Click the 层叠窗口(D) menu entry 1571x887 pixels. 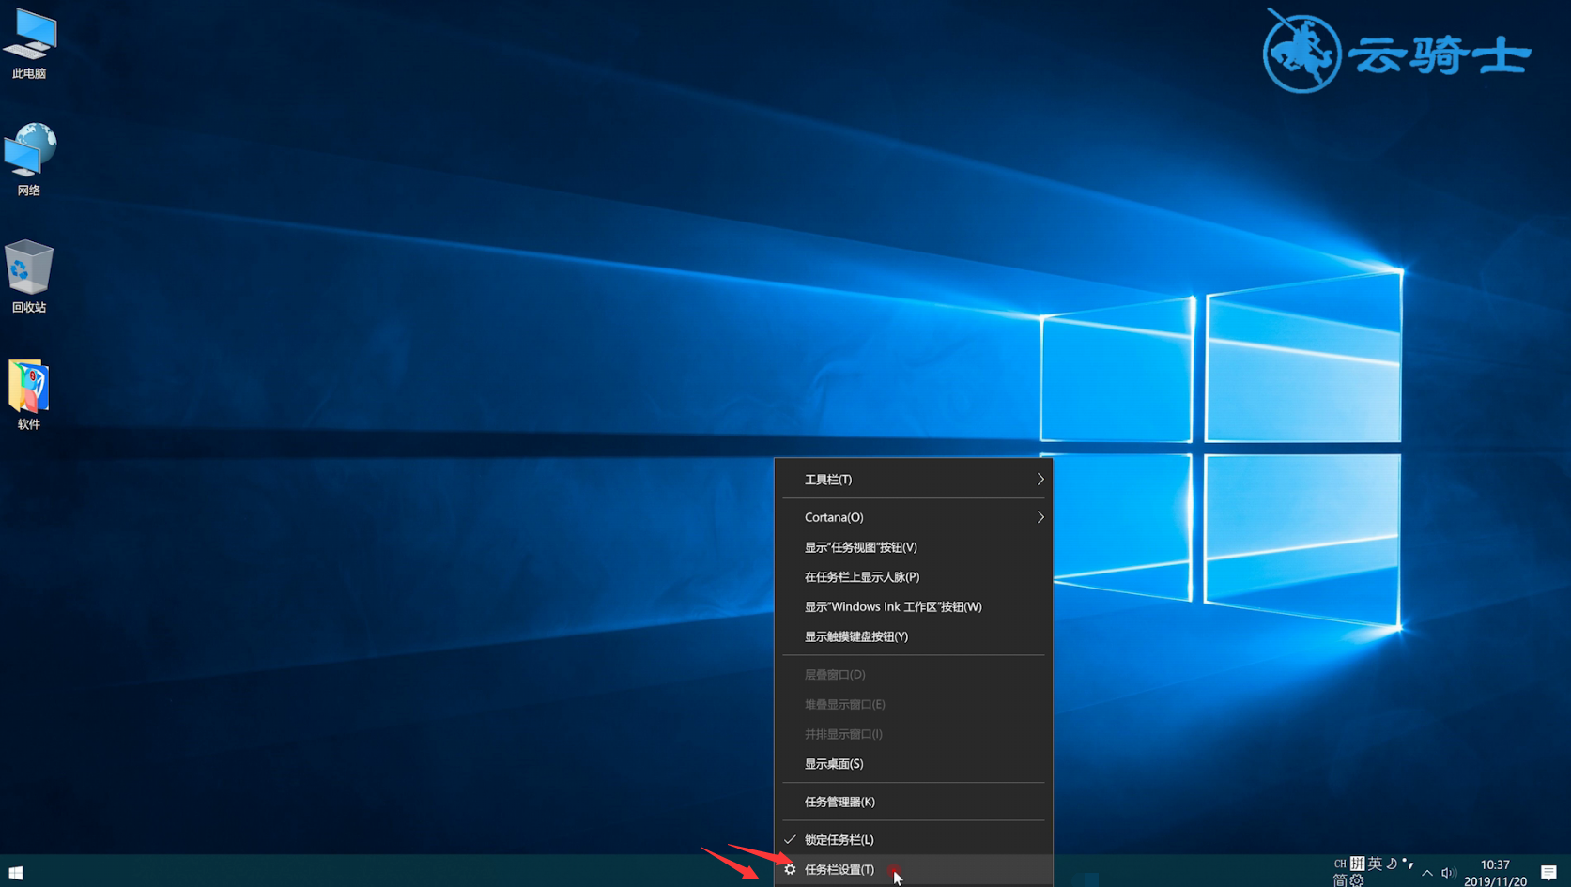coord(913,675)
